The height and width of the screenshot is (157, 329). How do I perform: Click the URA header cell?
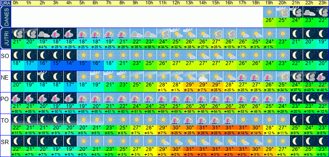(x=5, y=3)
